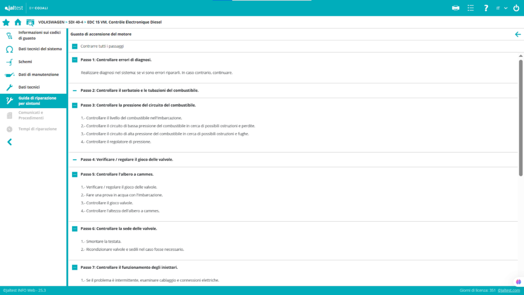Open help with question mark icon
524x295 pixels.
[x=486, y=8]
